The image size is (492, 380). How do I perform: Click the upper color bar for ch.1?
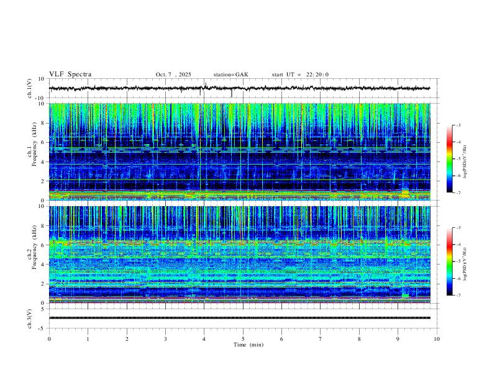[449, 158]
